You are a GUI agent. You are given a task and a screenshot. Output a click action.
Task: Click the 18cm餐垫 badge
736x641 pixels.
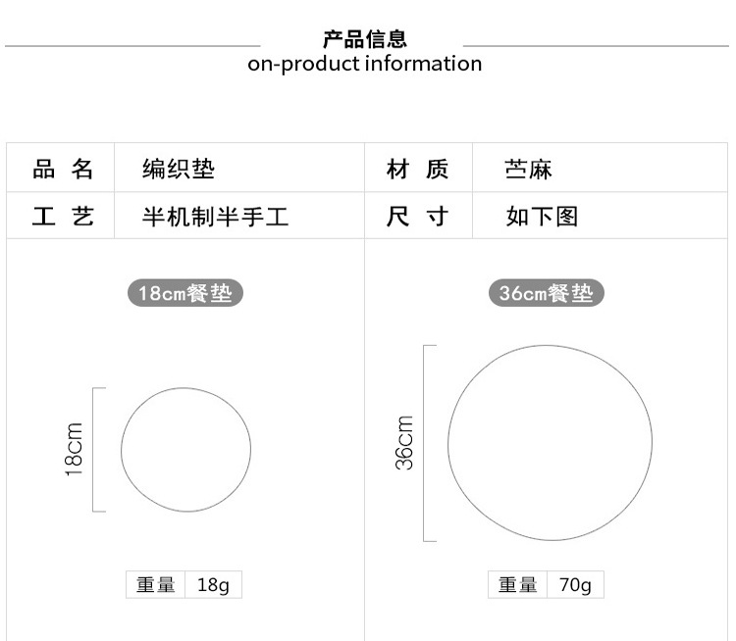[185, 293]
